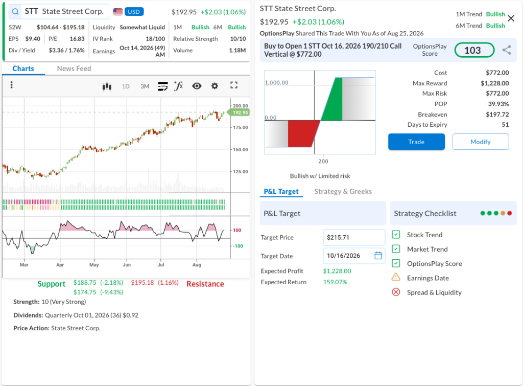Switch to Strategy & Greeks tab
Screen dimensions: 523x386
point(343,191)
